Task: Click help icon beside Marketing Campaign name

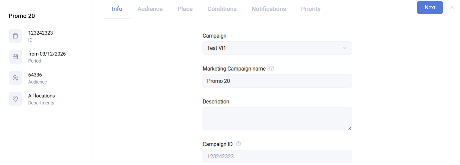Action: point(272,69)
